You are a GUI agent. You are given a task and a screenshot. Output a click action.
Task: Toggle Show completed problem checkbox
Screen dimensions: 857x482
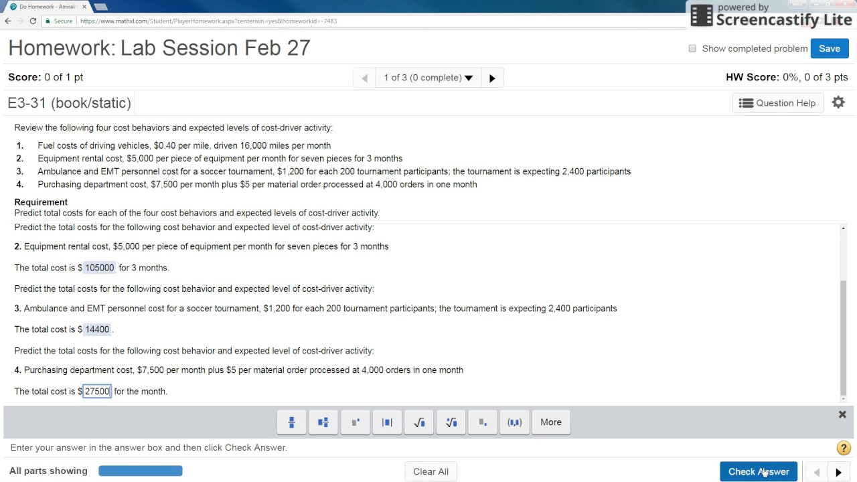[692, 48]
